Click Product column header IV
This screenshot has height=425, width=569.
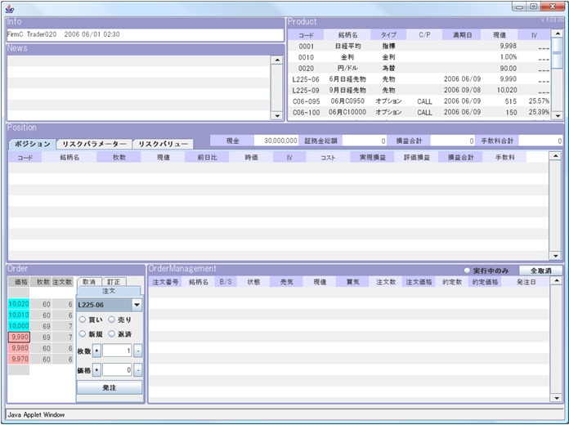coord(534,35)
